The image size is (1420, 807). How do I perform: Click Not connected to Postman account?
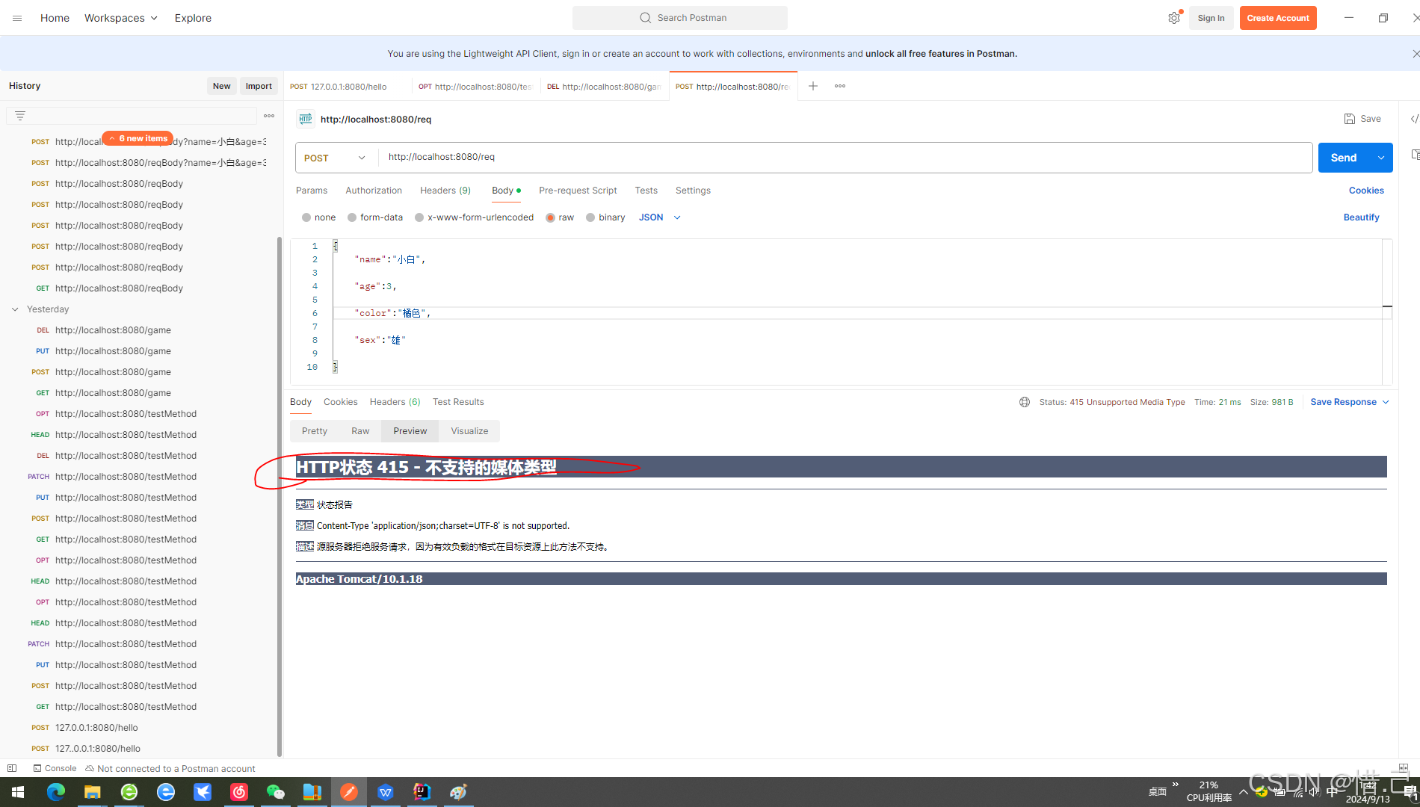[170, 768]
